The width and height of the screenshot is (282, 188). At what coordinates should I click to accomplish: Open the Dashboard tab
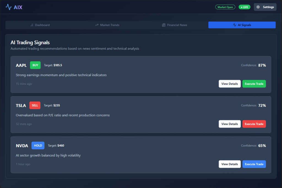(40, 25)
